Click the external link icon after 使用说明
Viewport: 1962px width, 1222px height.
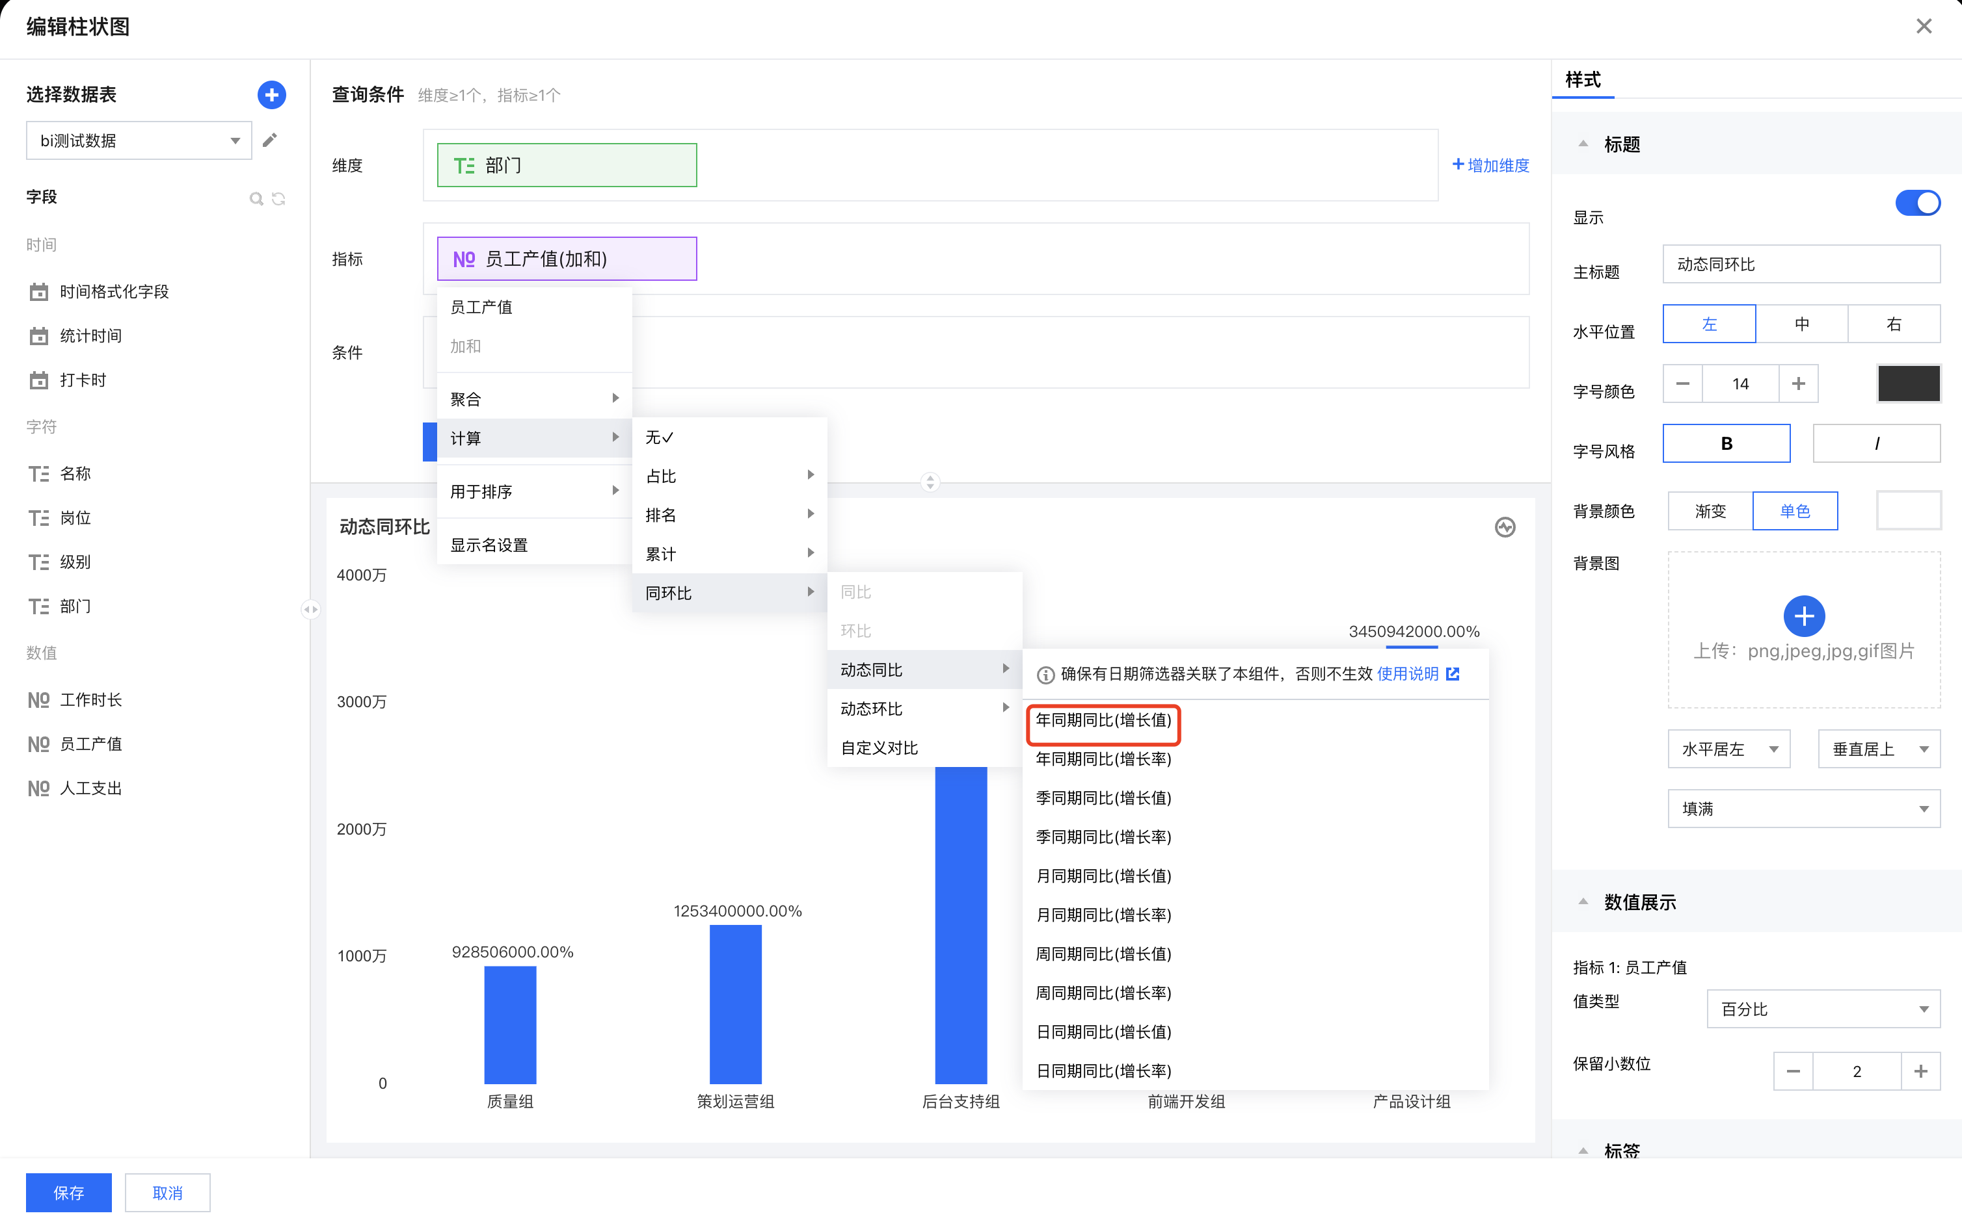point(1453,674)
